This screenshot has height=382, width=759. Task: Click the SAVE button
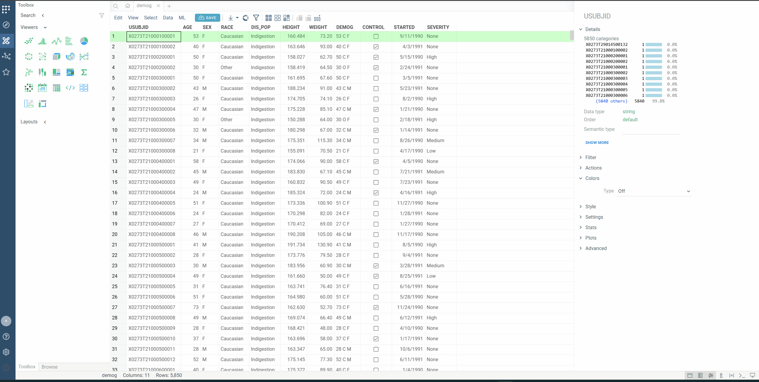pos(207,18)
